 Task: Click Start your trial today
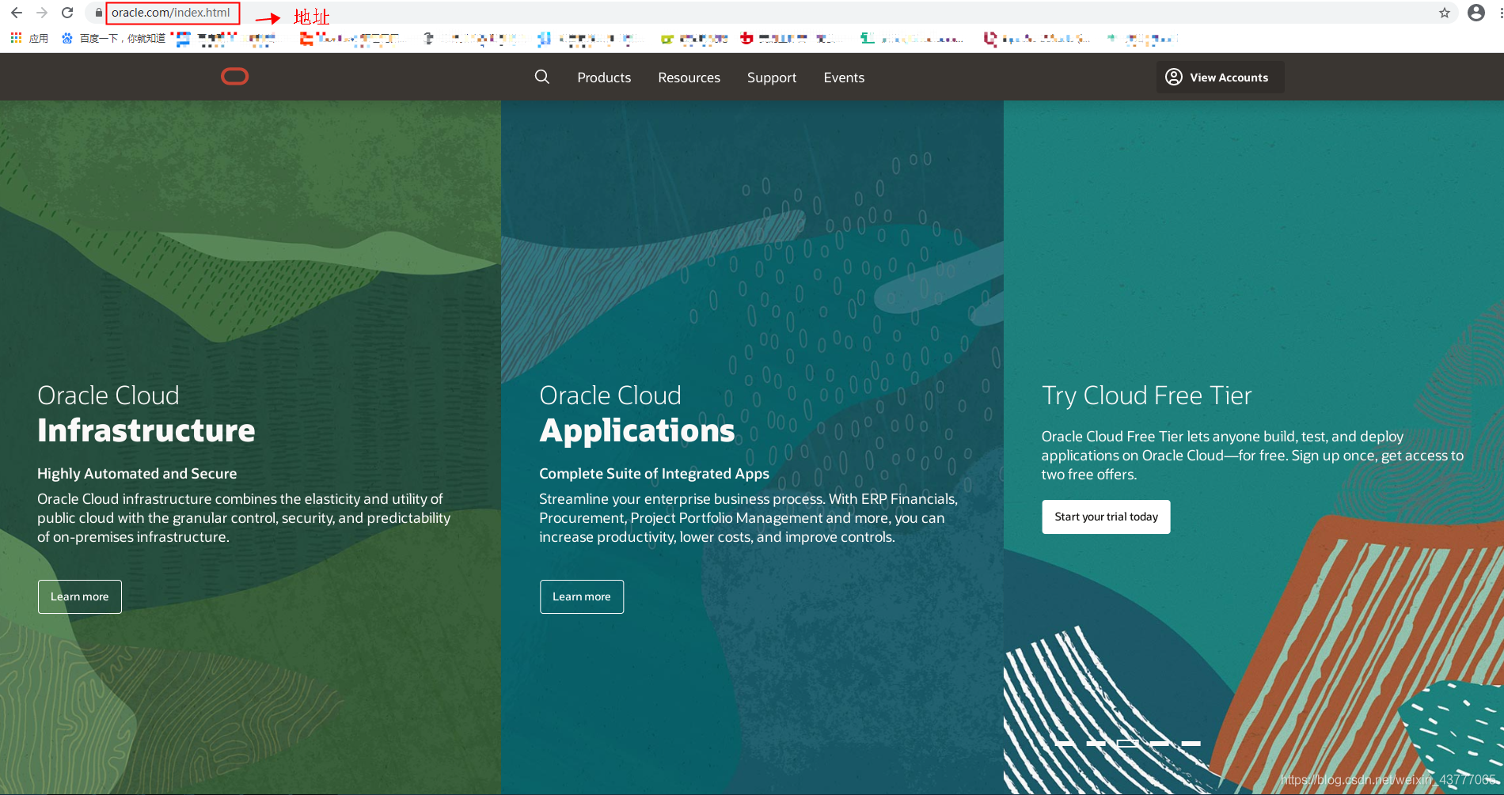[x=1106, y=517]
